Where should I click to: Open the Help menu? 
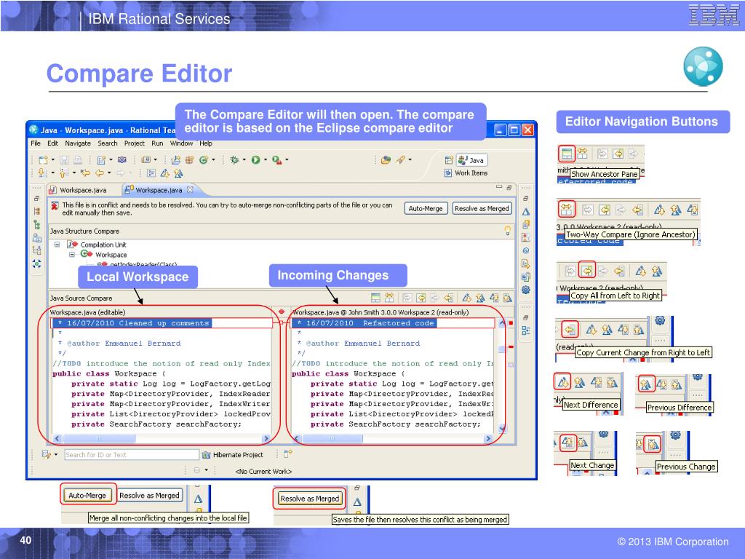point(206,143)
